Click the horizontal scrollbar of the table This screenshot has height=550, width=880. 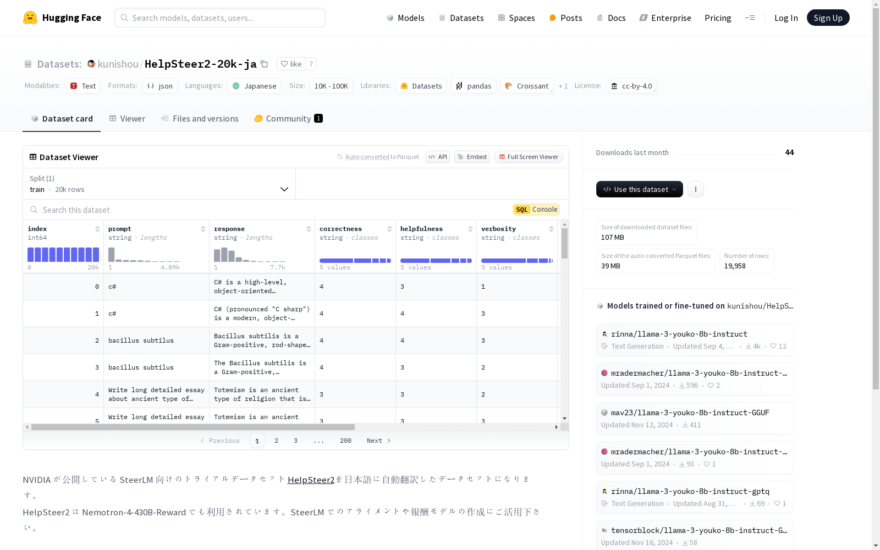(x=193, y=427)
